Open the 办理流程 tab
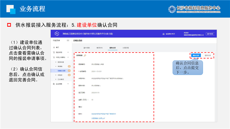 pyautogui.click(x=125, y=47)
